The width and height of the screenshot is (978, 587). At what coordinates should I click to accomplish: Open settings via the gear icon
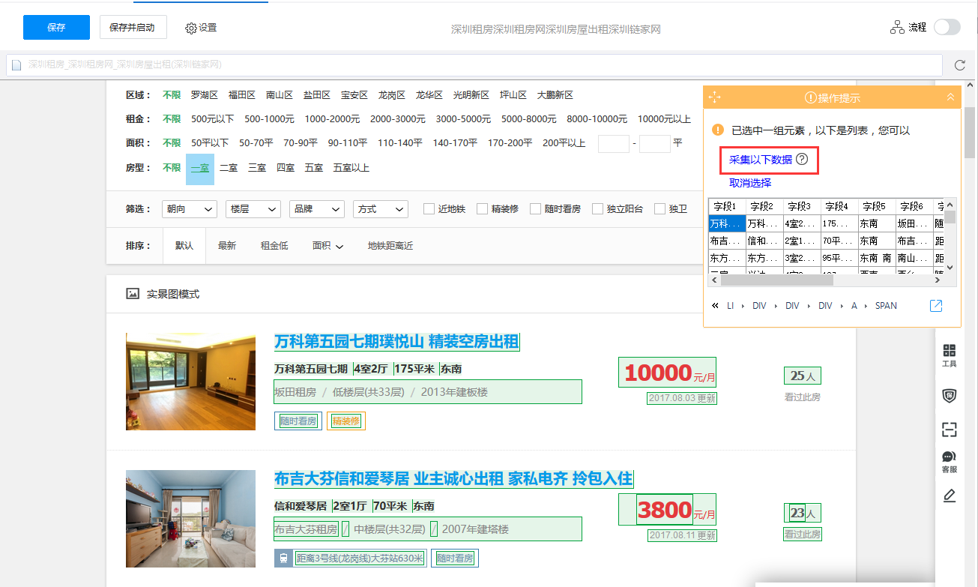click(x=191, y=28)
